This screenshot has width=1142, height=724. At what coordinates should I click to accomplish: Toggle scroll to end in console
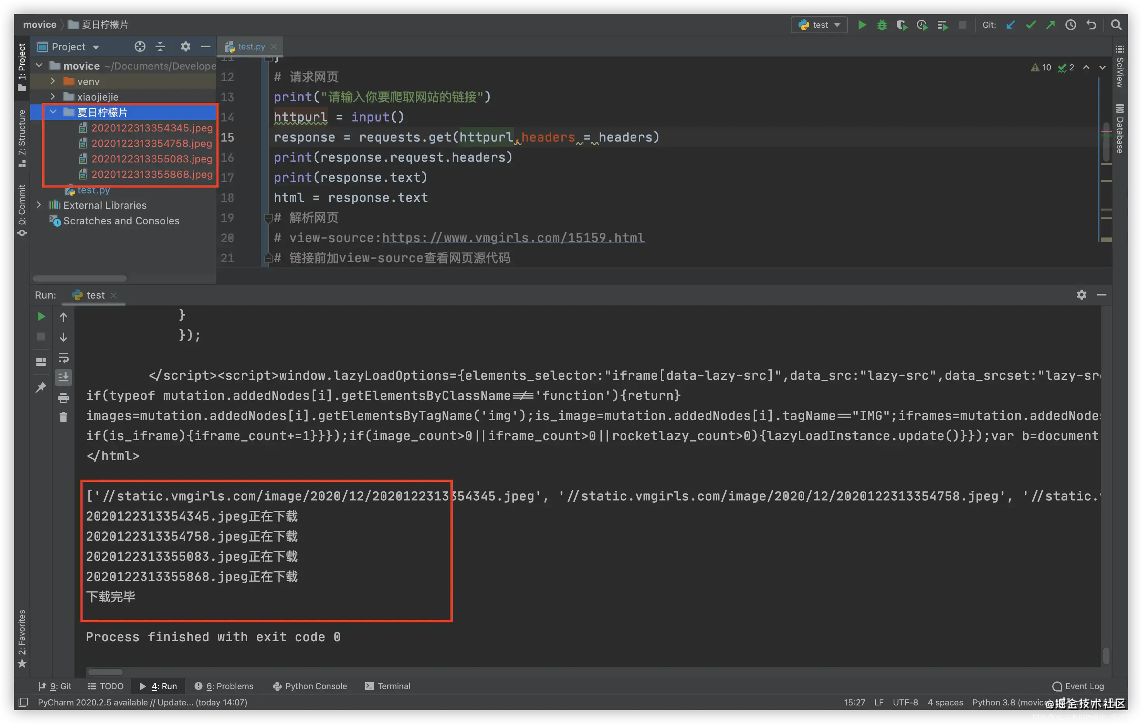63,377
